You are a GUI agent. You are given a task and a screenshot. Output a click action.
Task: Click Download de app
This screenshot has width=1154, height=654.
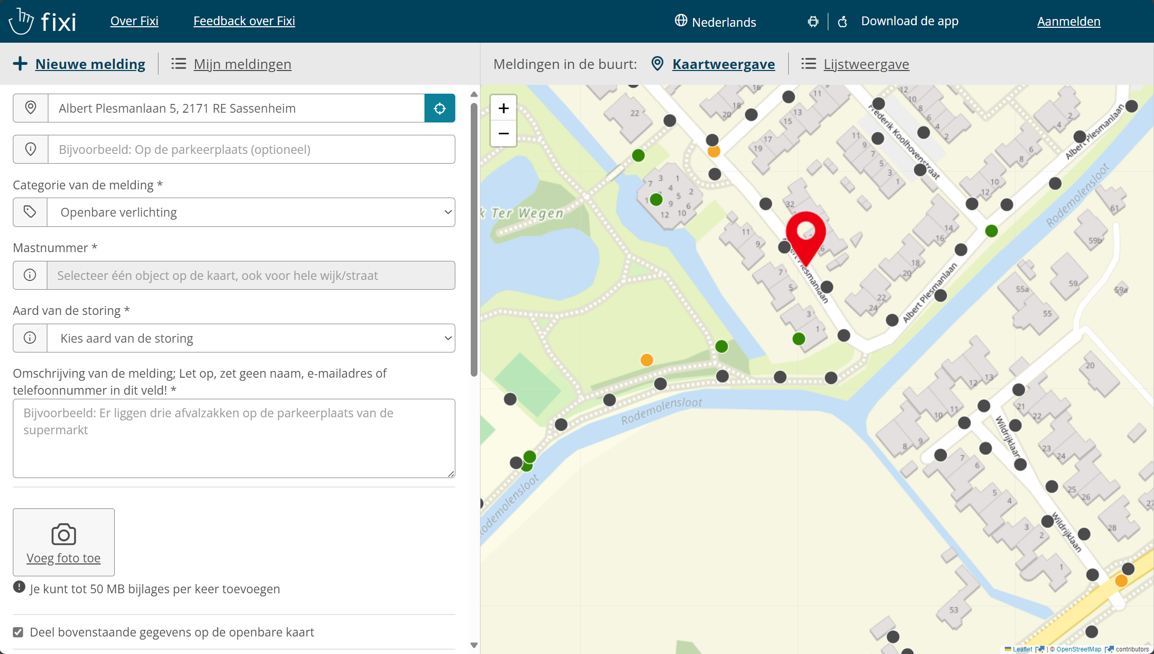pyautogui.click(x=910, y=21)
